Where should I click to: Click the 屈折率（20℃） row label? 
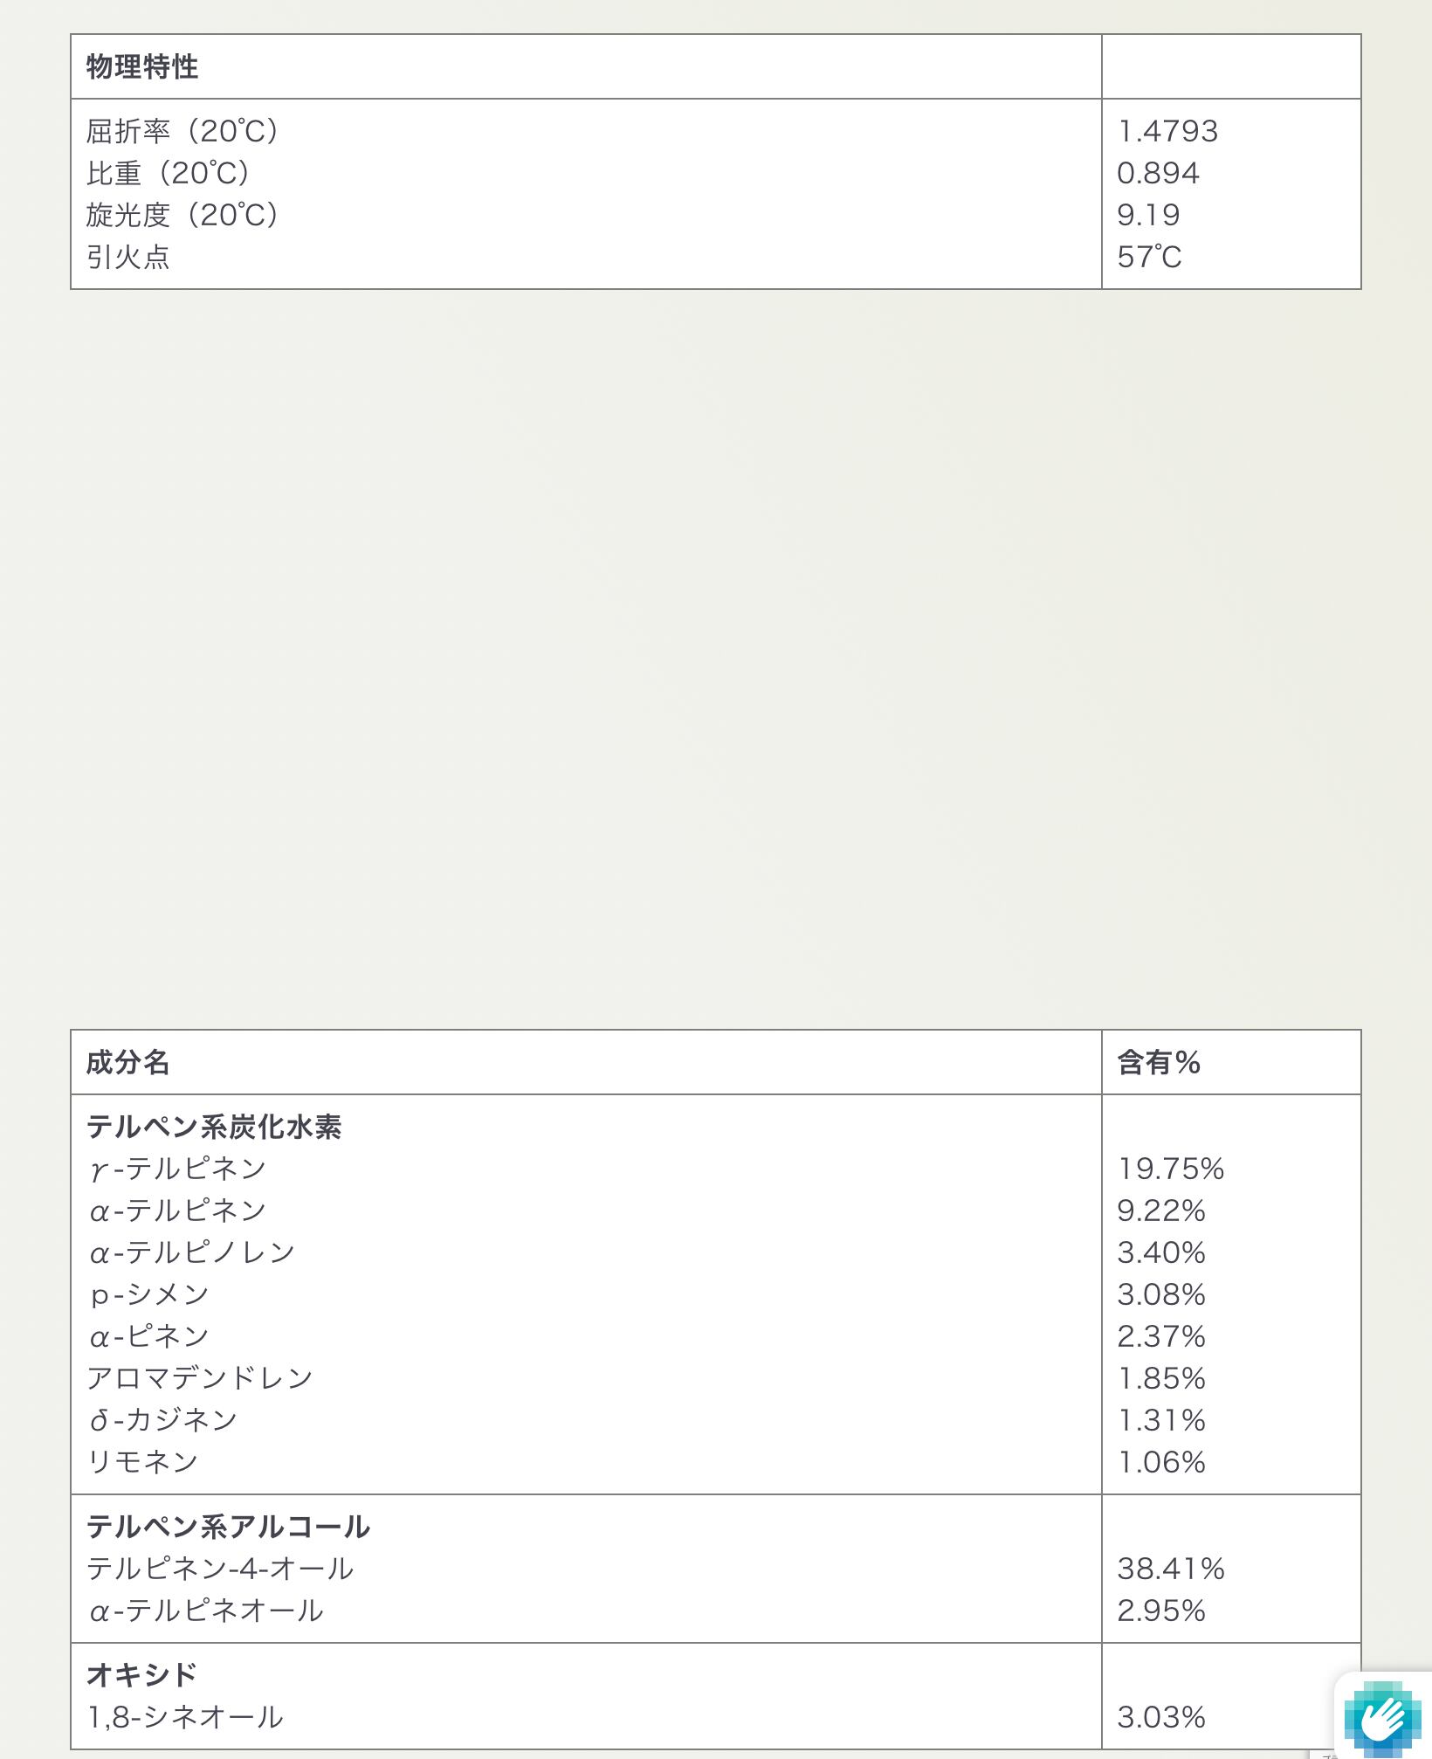click(x=182, y=131)
